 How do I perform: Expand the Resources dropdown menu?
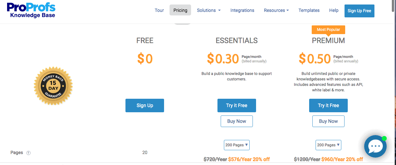coord(276,10)
